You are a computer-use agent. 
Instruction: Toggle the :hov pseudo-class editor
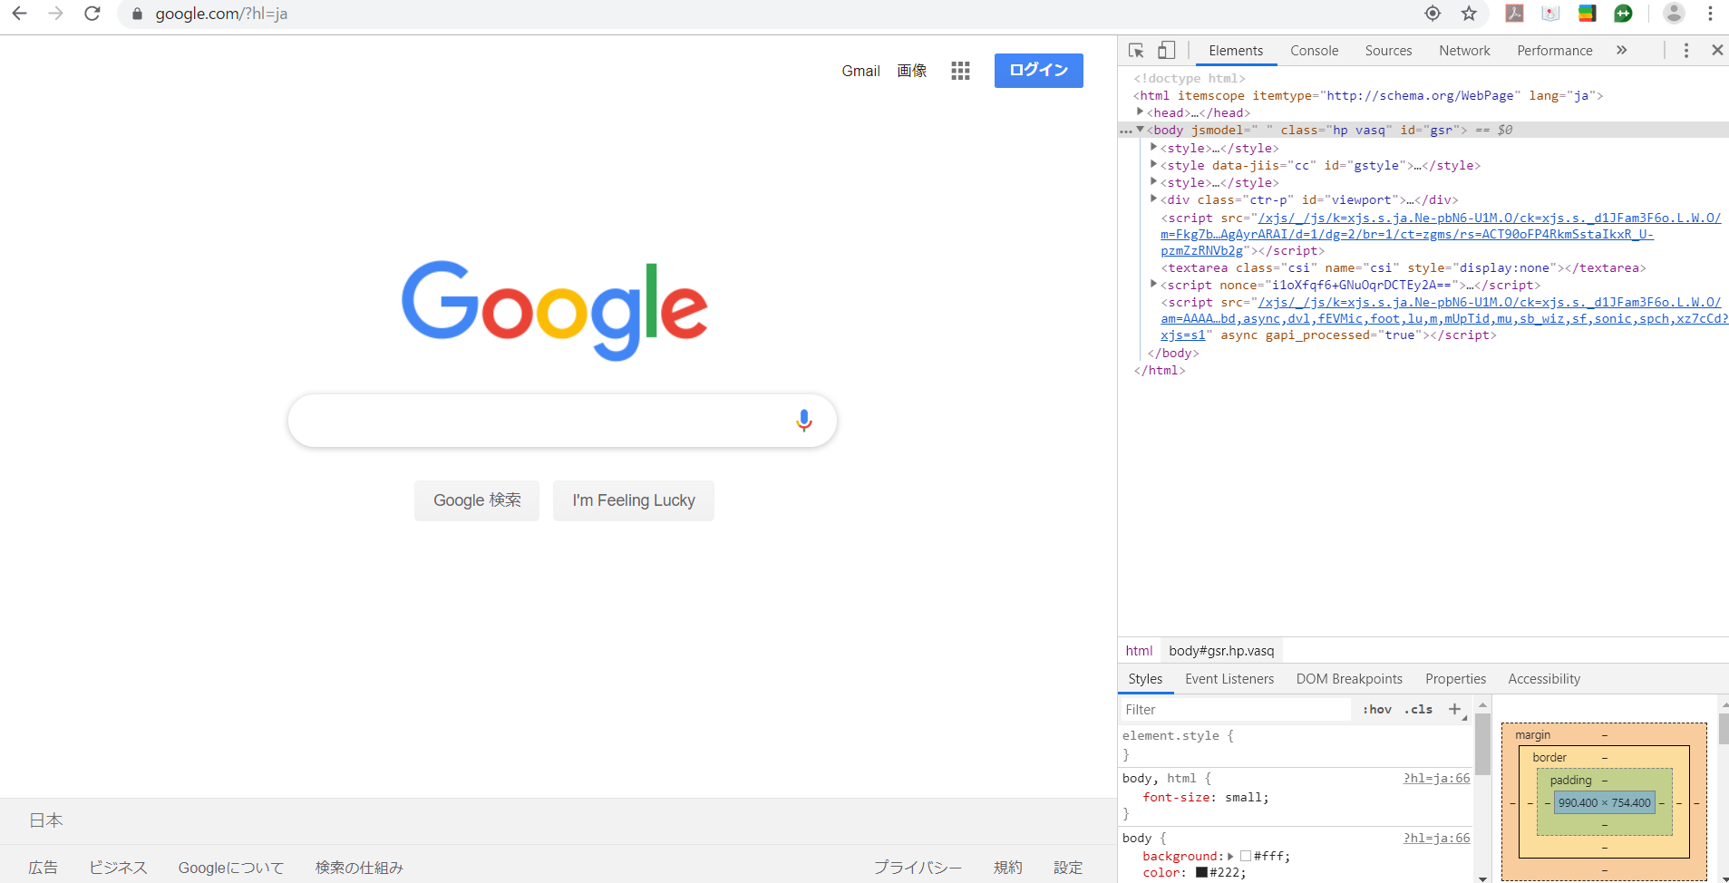coord(1376,709)
